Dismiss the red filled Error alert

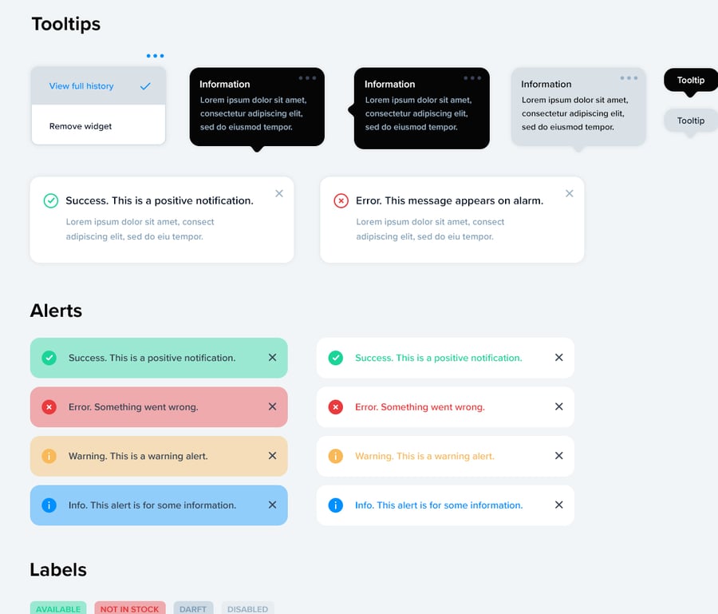(x=272, y=407)
